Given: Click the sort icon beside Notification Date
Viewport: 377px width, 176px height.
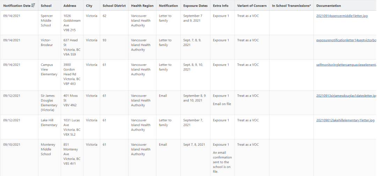Looking at the screenshot, I should coord(34,5).
